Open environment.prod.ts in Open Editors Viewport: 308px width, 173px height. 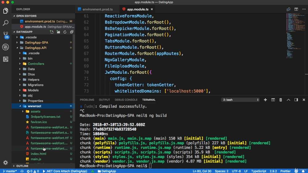[x=43, y=21]
